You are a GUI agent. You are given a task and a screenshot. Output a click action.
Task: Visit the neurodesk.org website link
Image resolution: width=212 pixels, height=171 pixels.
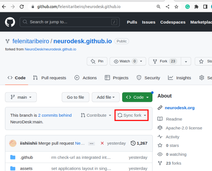point(180,108)
